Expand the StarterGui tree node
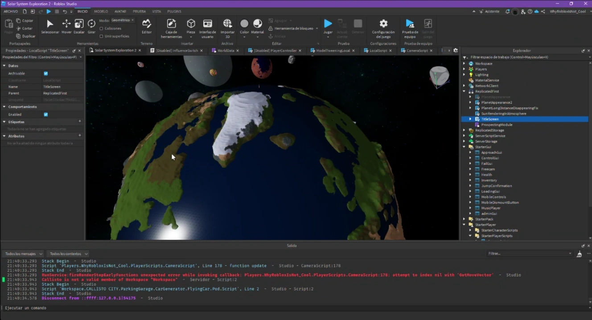 464,147
